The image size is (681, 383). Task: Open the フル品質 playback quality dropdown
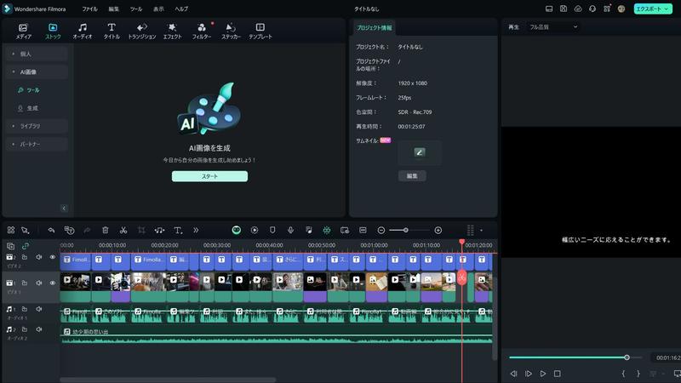point(552,27)
